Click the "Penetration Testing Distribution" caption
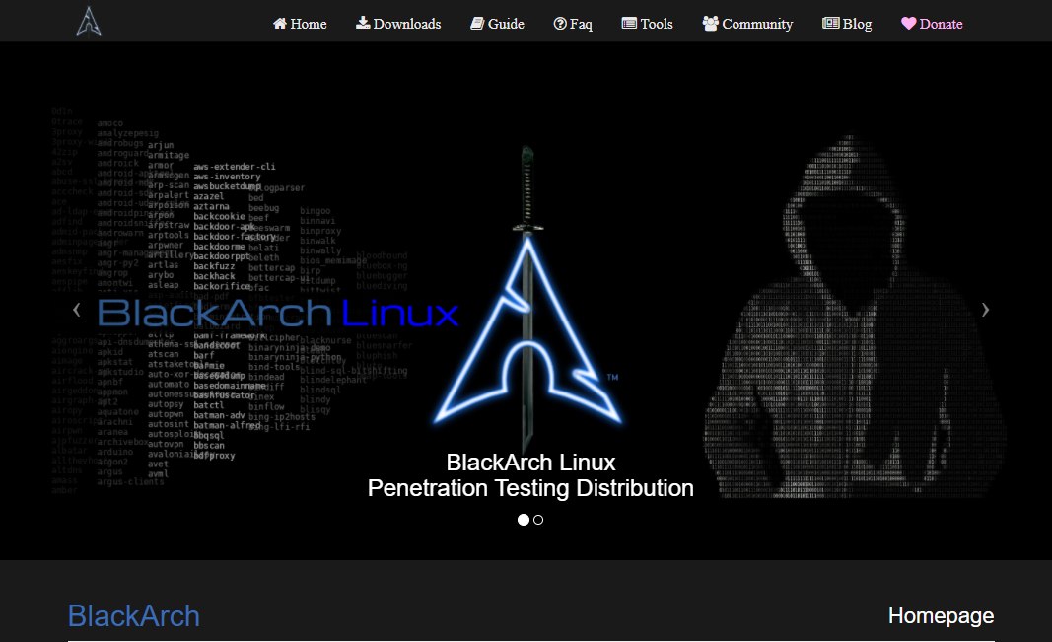Screen dimensions: 1052x642 coord(530,488)
